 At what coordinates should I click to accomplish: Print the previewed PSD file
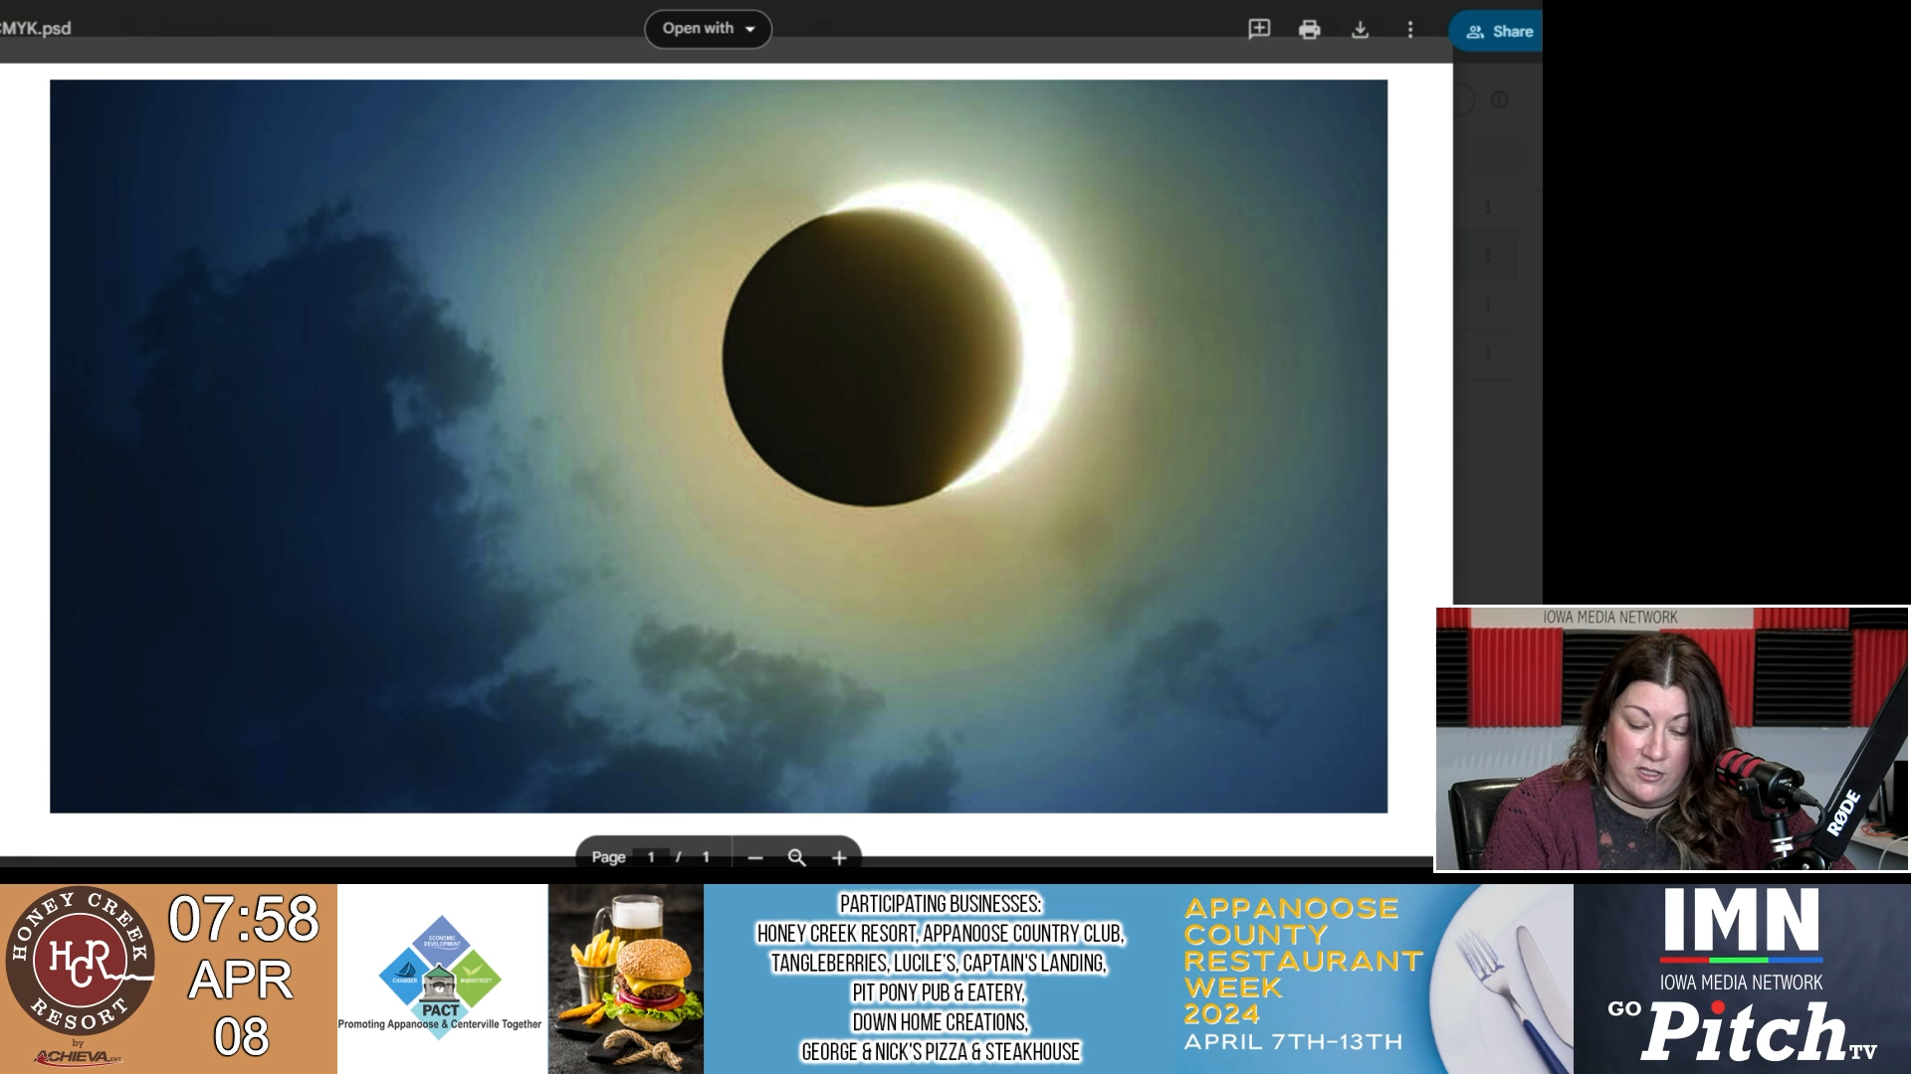1310,30
